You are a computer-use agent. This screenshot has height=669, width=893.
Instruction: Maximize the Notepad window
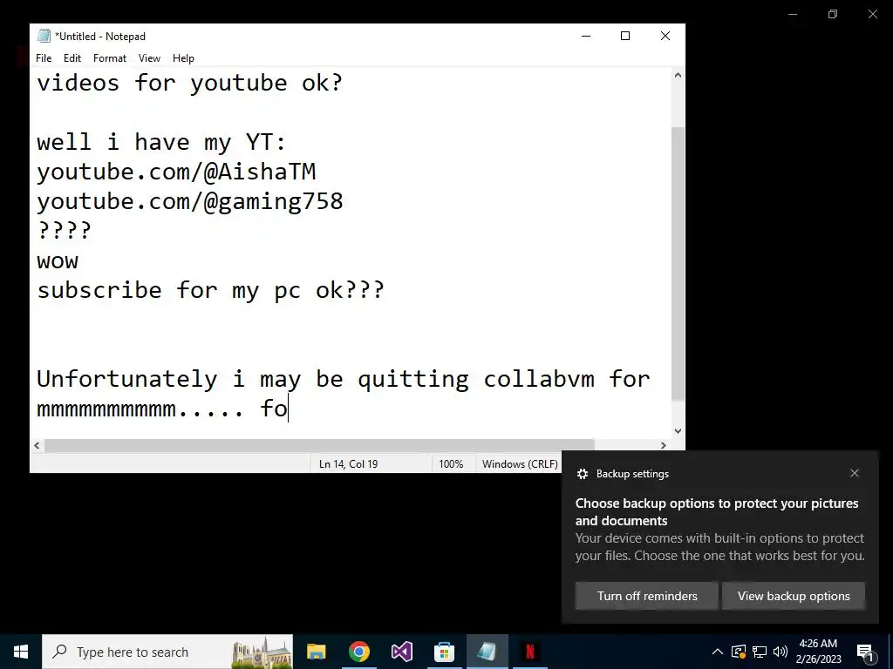625,36
